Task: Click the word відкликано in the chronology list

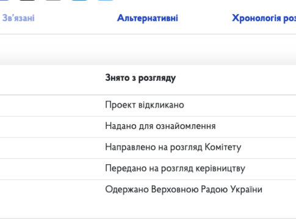Action: click(161, 105)
